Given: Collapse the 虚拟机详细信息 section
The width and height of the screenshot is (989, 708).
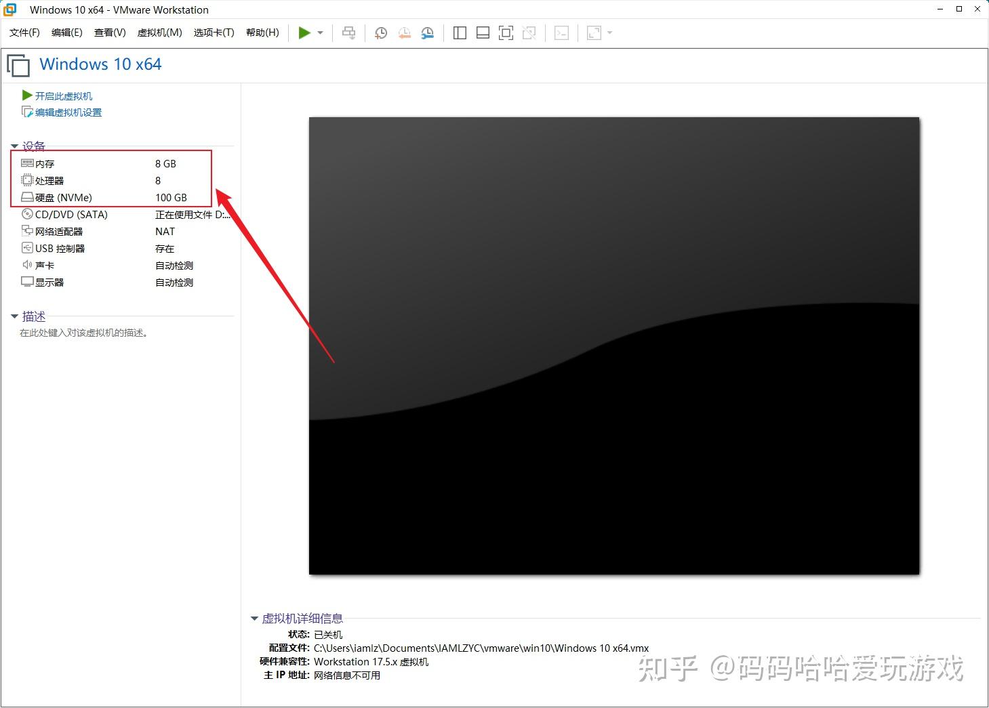Looking at the screenshot, I should [255, 618].
